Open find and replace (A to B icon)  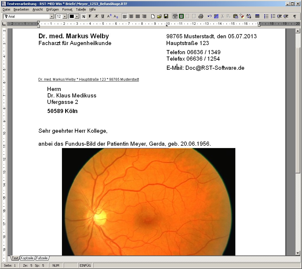point(248,16)
